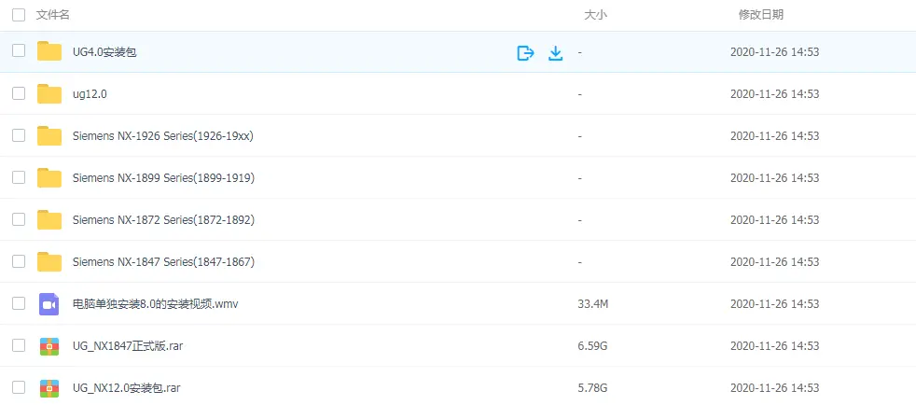Tick checkbox for Siemens NX-1872 Series
Screen dimensions: 916x405
point(19,219)
